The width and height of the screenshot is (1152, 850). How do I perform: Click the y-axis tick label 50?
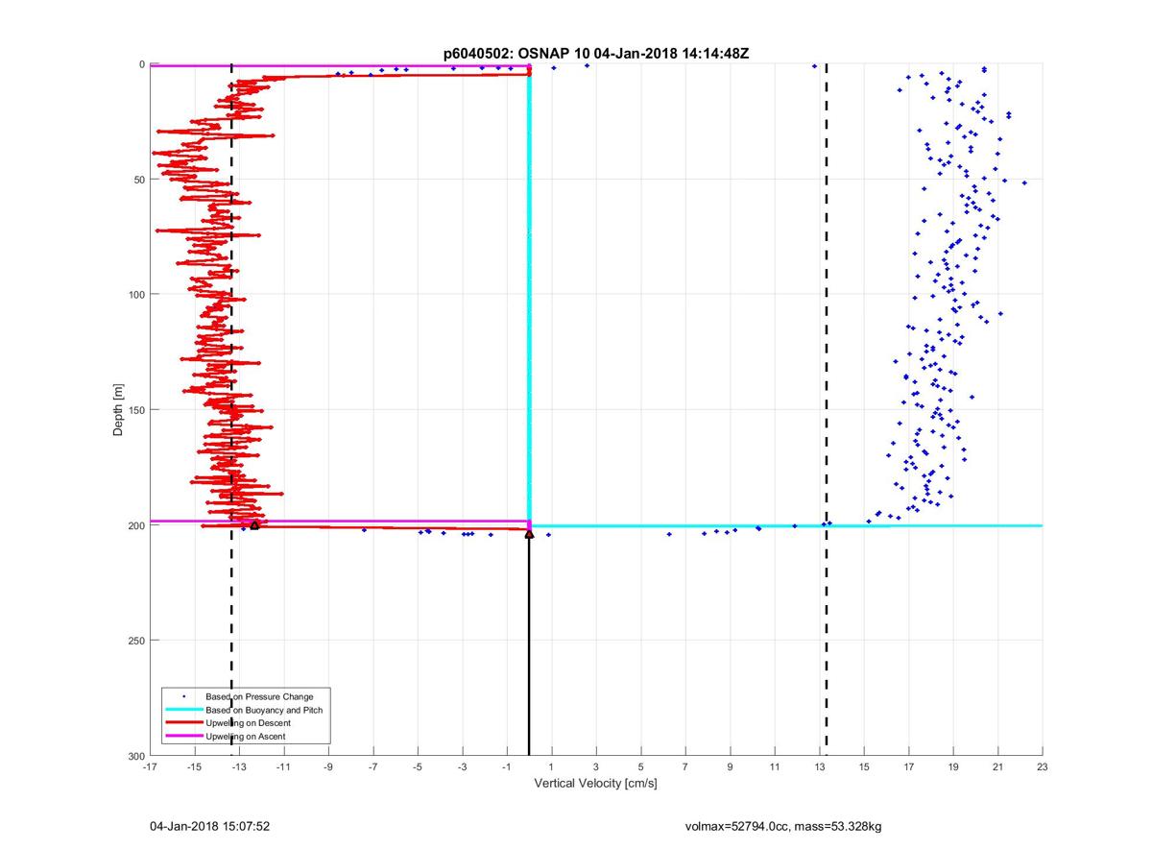(x=138, y=180)
